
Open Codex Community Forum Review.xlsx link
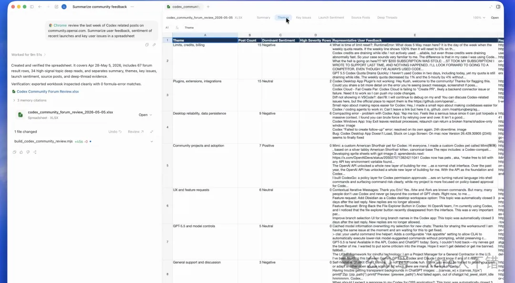pyautogui.click(x=48, y=92)
